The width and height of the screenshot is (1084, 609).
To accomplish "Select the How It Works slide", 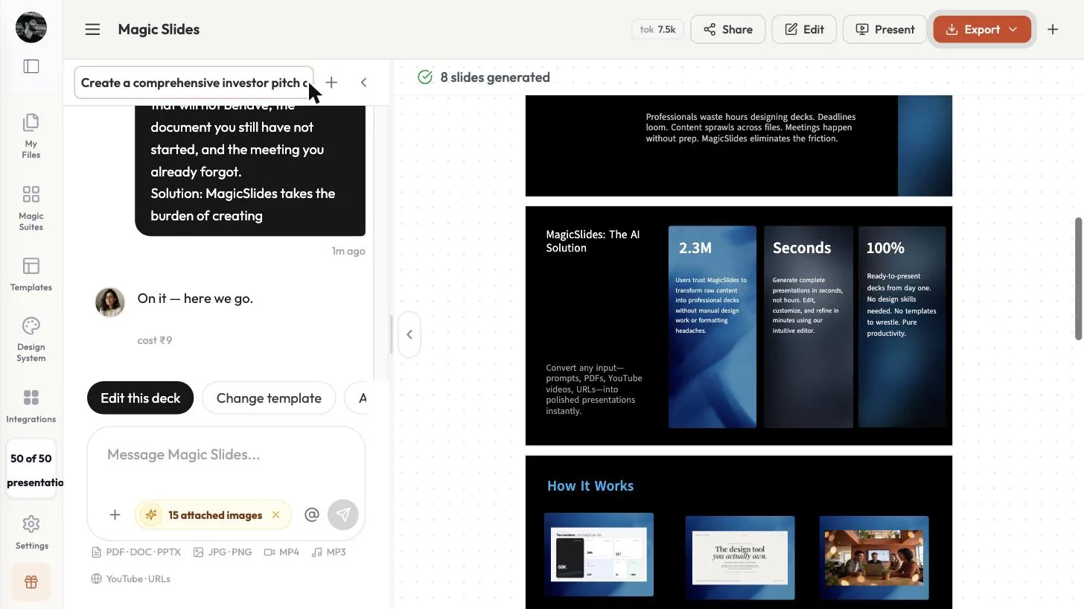I will pos(739,533).
